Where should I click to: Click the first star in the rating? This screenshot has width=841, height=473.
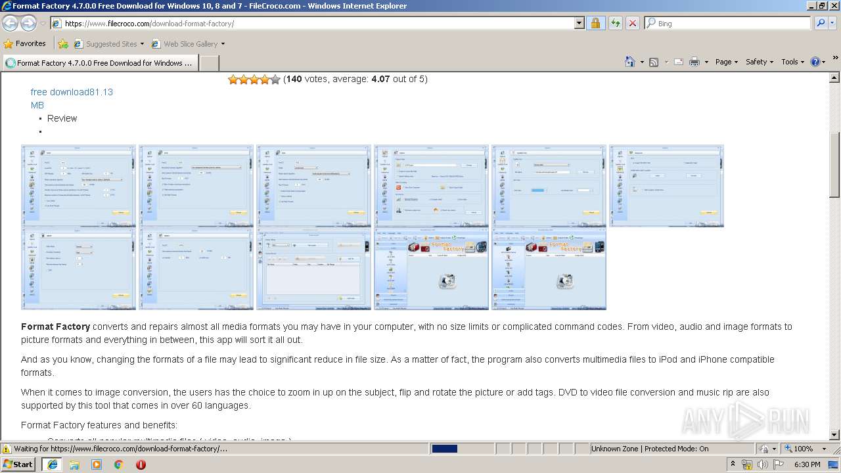pyautogui.click(x=233, y=79)
